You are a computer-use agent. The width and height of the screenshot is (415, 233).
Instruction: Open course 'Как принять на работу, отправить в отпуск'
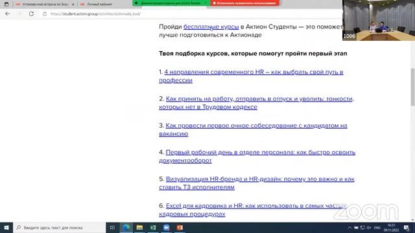click(x=256, y=103)
